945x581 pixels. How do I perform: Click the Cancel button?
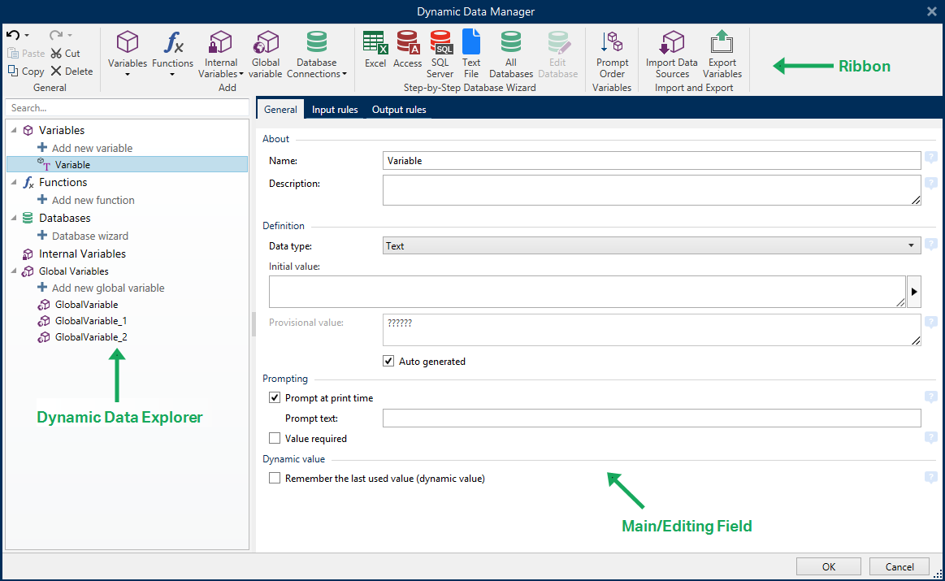point(899,566)
